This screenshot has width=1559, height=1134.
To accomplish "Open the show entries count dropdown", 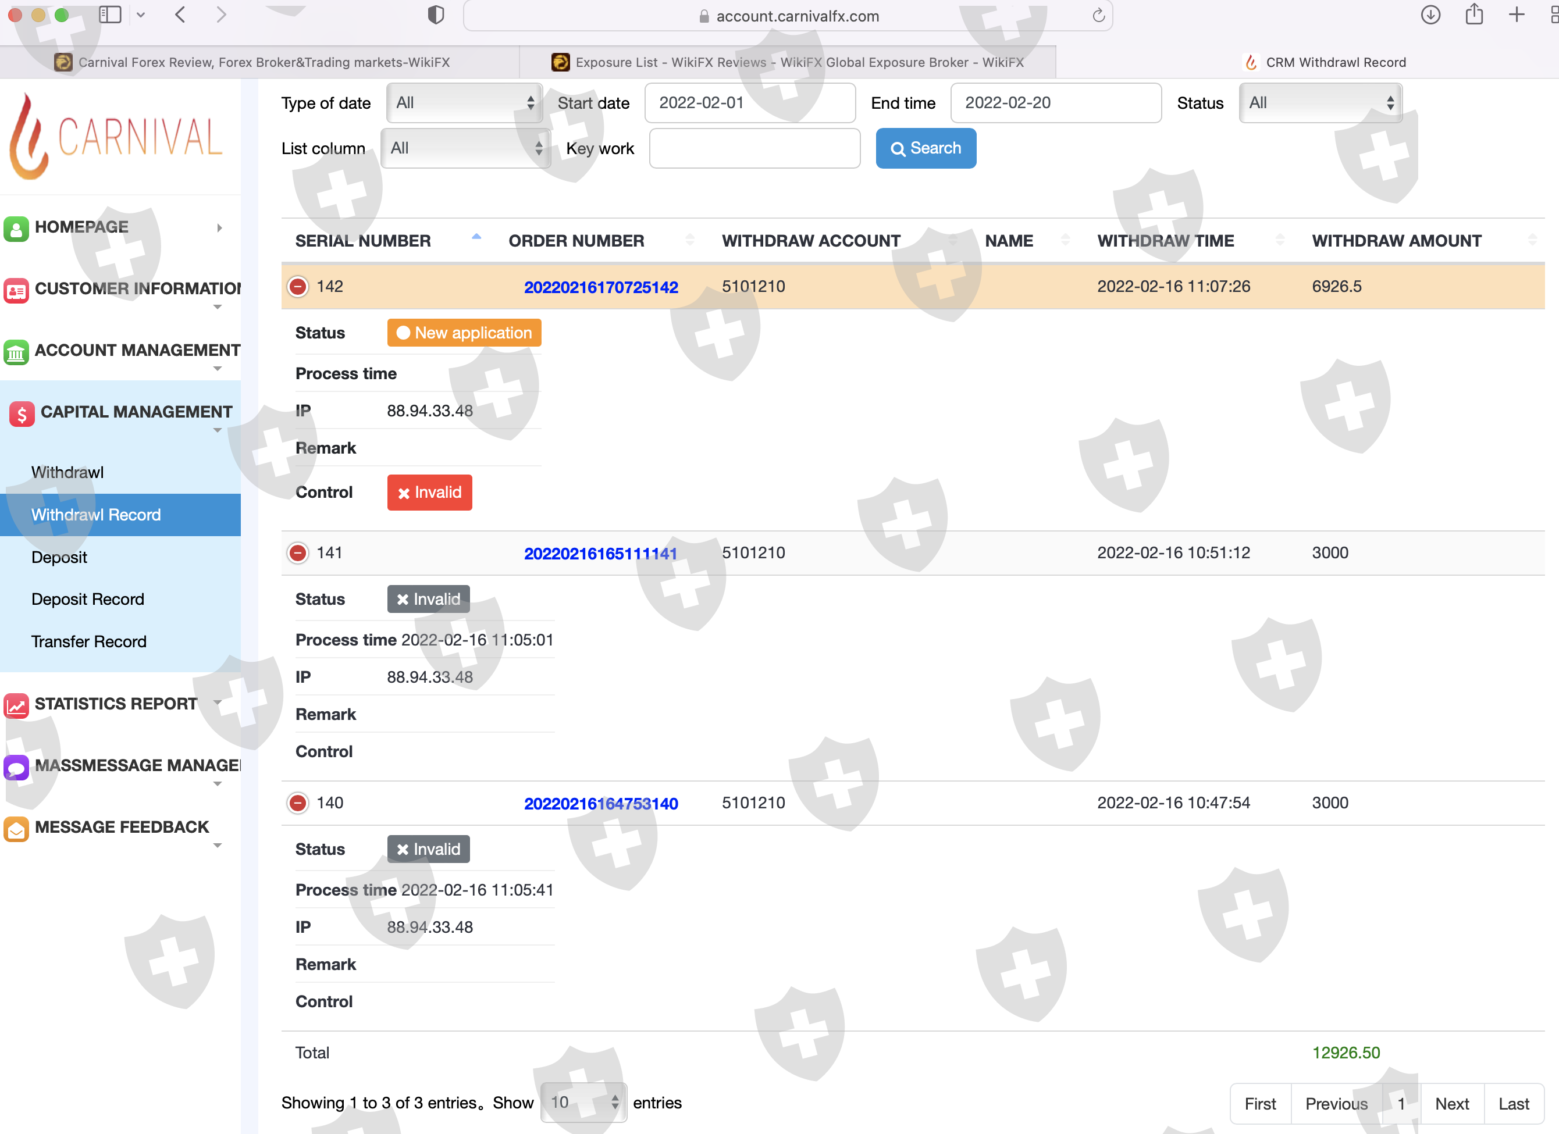I will [x=583, y=1103].
